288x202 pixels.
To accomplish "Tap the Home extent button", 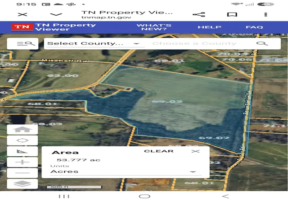I will click(x=22, y=129).
